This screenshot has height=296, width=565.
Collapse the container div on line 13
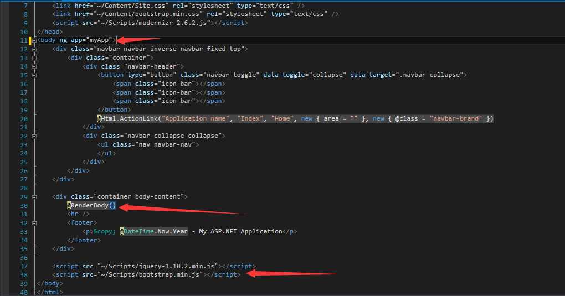click(34, 58)
